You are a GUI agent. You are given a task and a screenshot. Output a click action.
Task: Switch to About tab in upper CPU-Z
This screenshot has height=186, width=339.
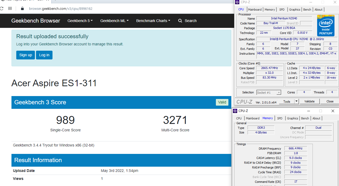tap(318, 10)
